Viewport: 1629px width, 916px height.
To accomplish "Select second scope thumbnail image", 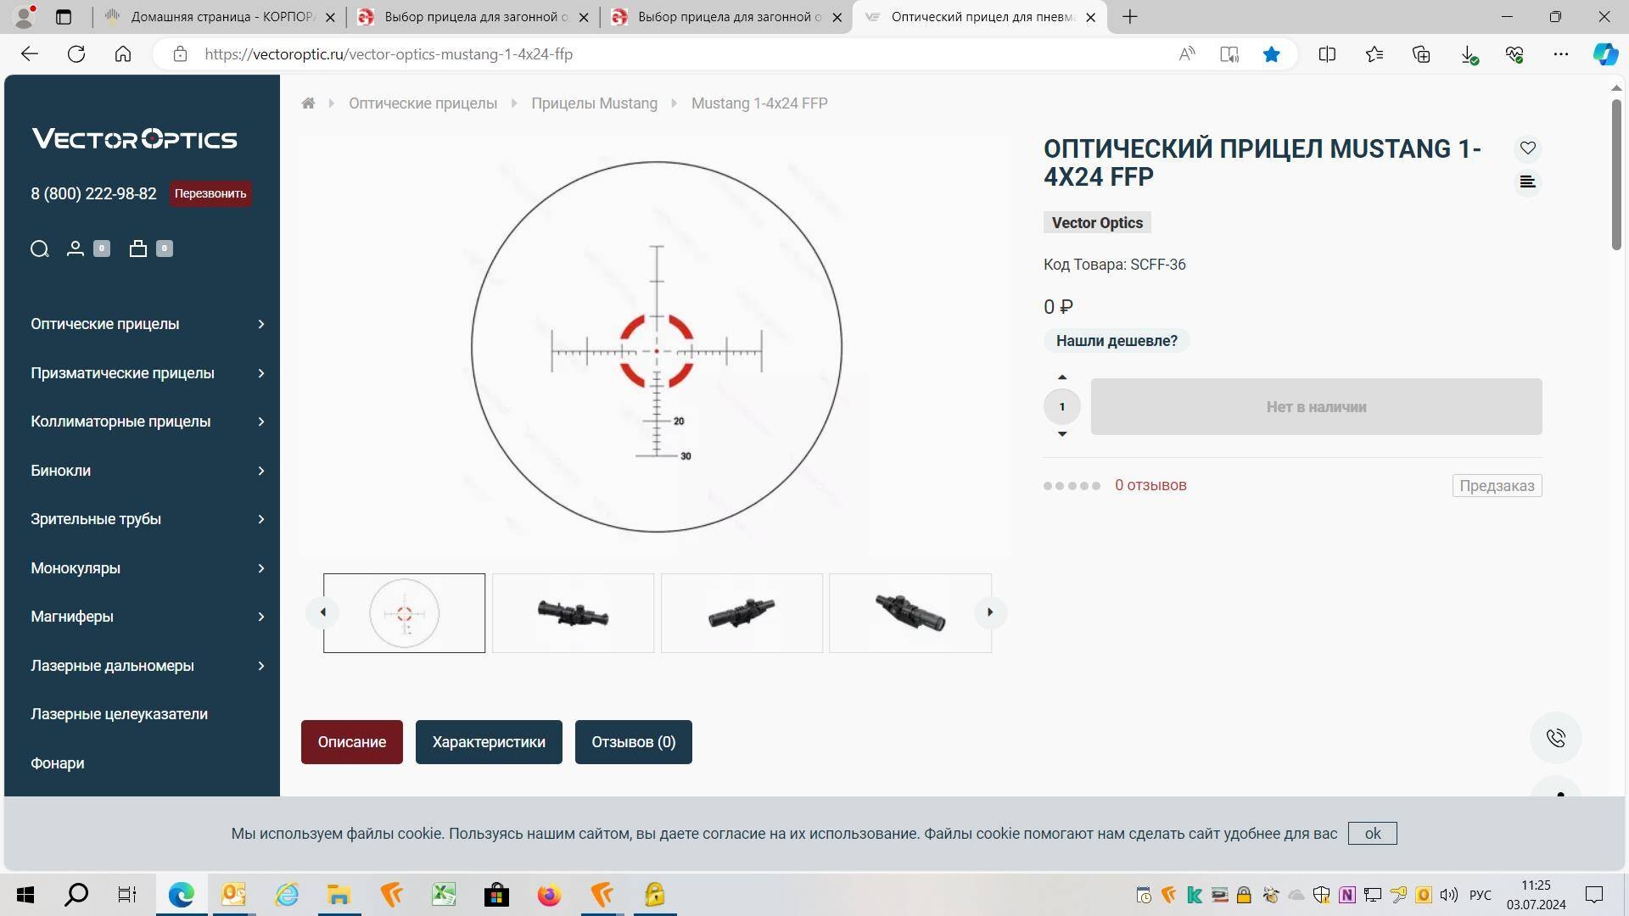I will [573, 613].
